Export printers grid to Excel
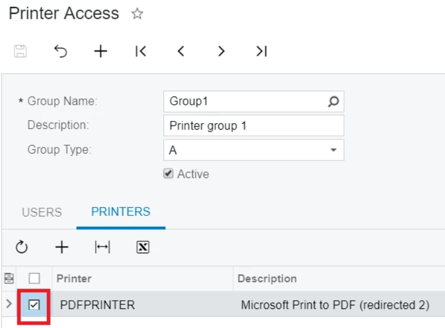Image resolution: width=445 pixels, height=328 pixels. point(143,247)
